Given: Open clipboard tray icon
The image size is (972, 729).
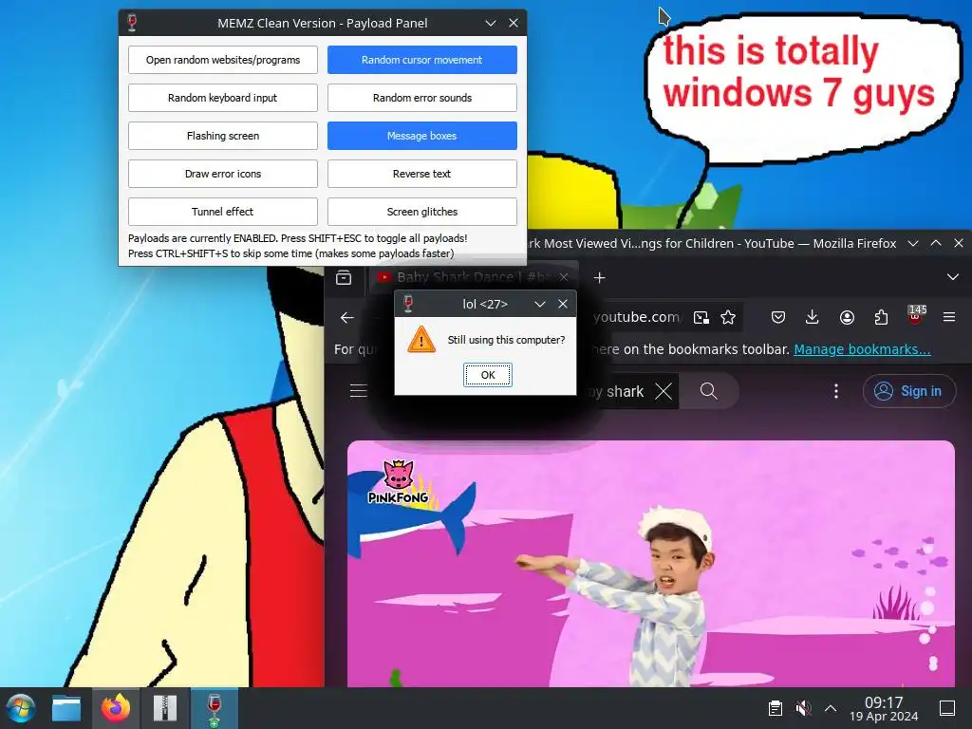Looking at the screenshot, I should 775,708.
